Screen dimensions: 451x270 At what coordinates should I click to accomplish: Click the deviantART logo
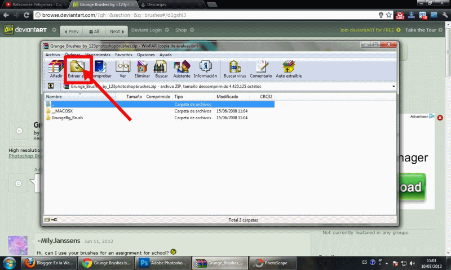point(25,30)
